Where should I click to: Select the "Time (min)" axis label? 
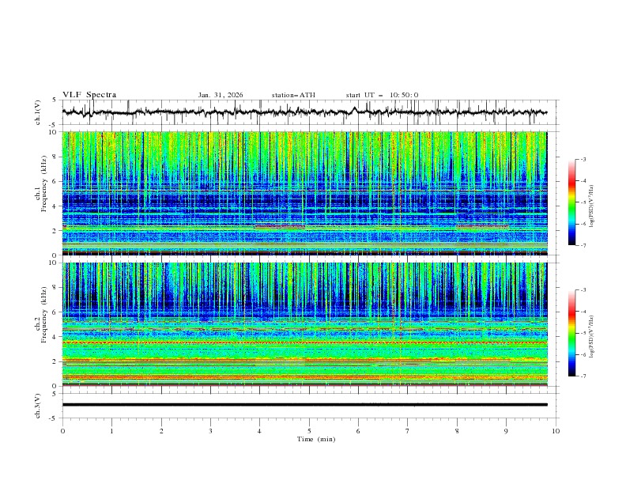316,439
